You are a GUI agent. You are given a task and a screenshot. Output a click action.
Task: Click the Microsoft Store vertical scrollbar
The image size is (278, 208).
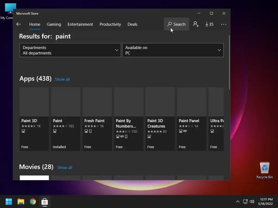(229, 62)
